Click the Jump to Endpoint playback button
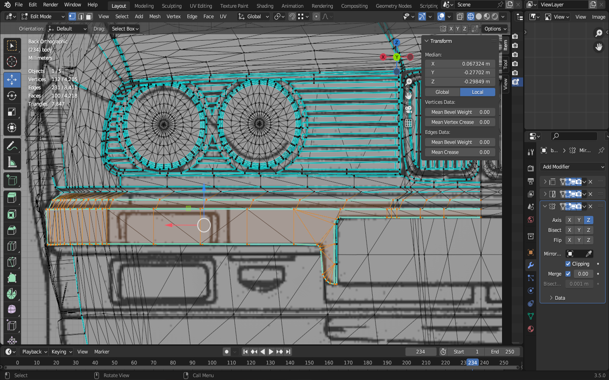This screenshot has height=380, width=609. coord(288,352)
